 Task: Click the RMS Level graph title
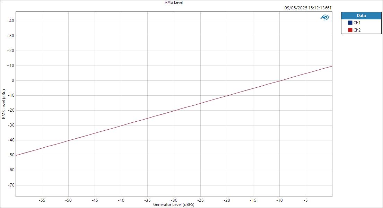[174, 2]
